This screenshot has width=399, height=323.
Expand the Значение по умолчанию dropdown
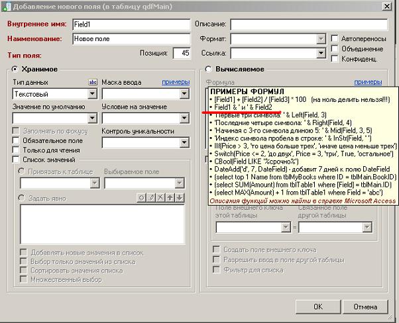tap(93, 118)
